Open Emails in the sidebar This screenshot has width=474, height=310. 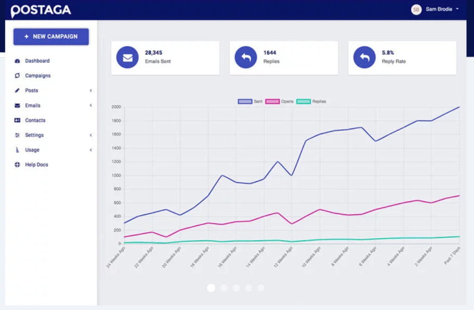[x=33, y=105]
